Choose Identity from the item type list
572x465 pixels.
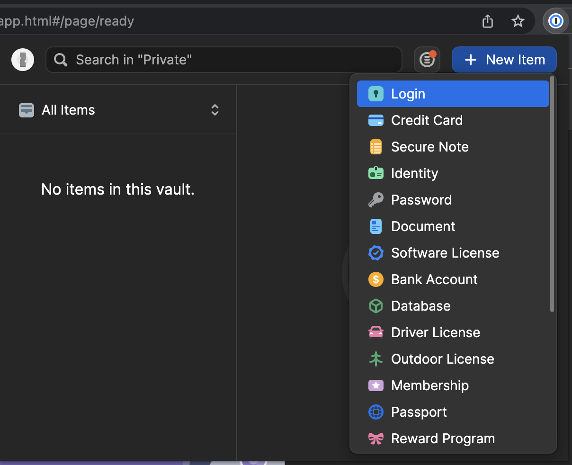(414, 173)
